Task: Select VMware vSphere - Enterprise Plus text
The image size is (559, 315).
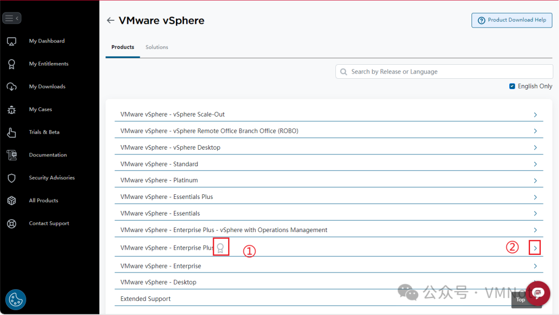Action: 167,248
